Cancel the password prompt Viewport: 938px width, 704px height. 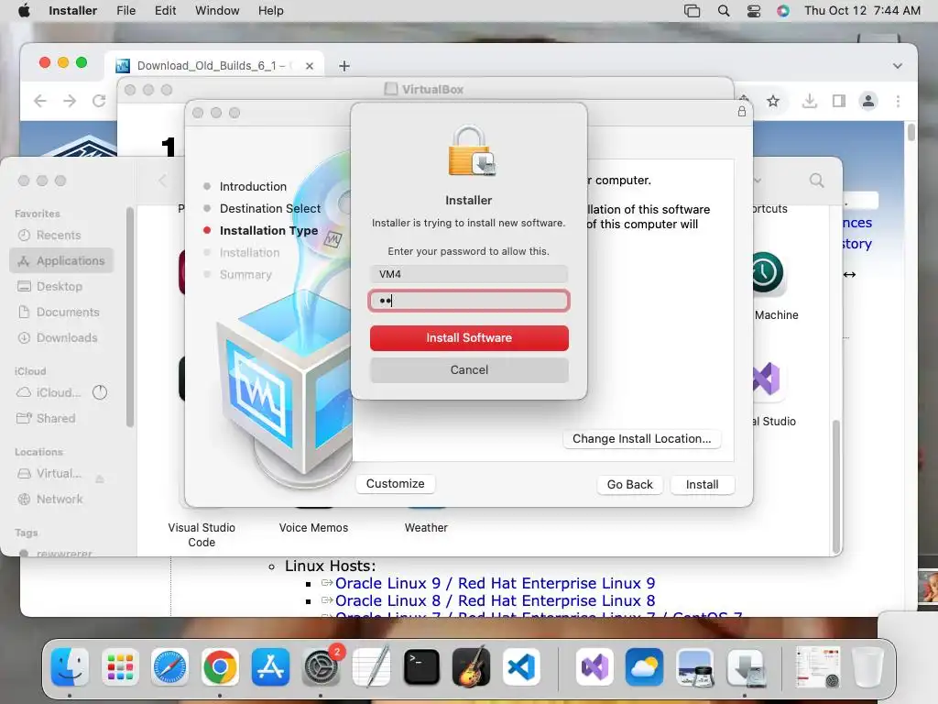(469, 370)
